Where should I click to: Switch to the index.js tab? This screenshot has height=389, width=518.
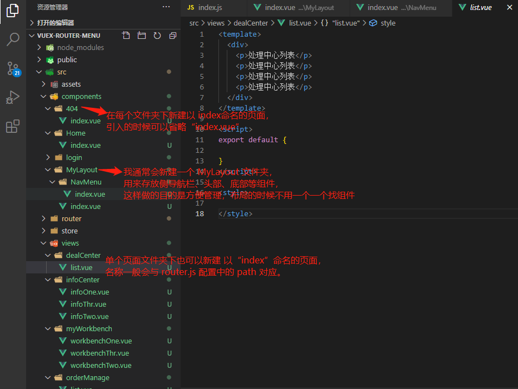click(x=214, y=8)
